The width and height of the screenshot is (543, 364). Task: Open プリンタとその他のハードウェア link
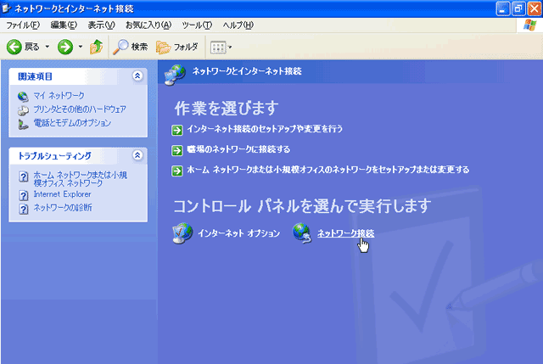[79, 109]
